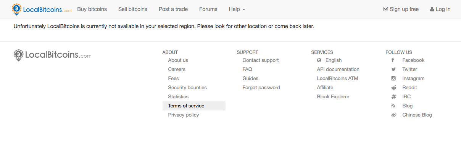
Task: Click the Facebook icon in footer
Action: [x=393, y=60]
